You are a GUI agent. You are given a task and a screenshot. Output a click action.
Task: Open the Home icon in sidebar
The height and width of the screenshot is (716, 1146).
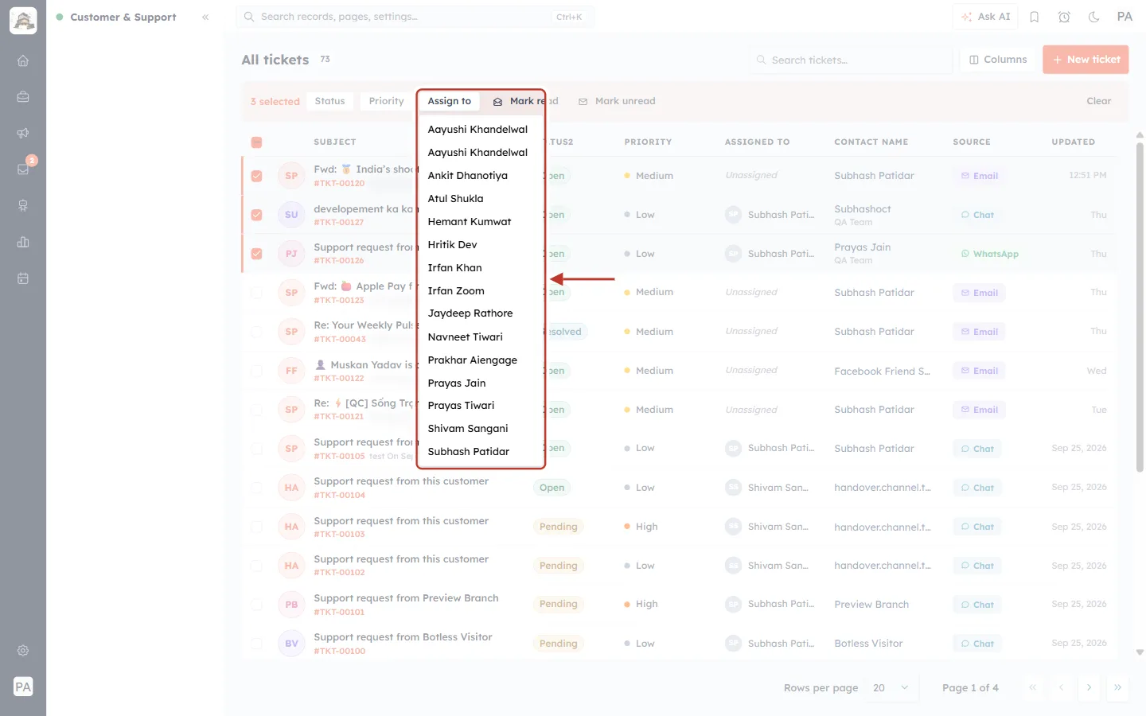click(23, 60)
